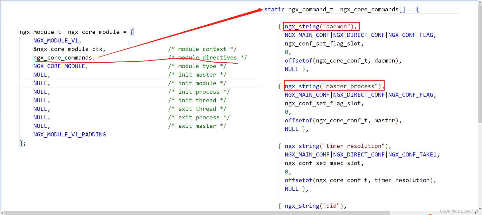
Task: Click the NGX_CONF_TAKE1 flag
Action: [412, 155]
